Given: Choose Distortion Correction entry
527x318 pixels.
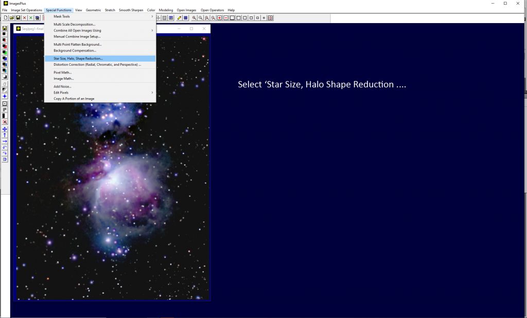Looking at the screenshot, I should tap(100, 65).
